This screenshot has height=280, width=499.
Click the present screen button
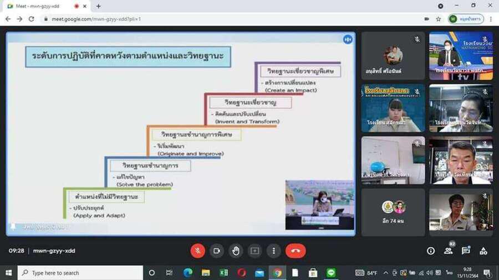click(254, 251)
